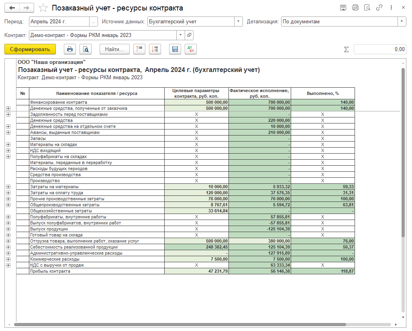Click the Найти... search button

click(114, 49)
